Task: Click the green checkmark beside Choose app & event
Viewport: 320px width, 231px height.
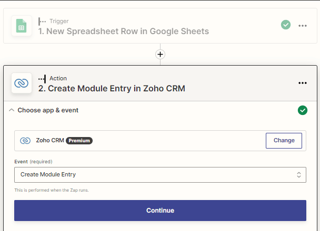Action: point(303,110)
